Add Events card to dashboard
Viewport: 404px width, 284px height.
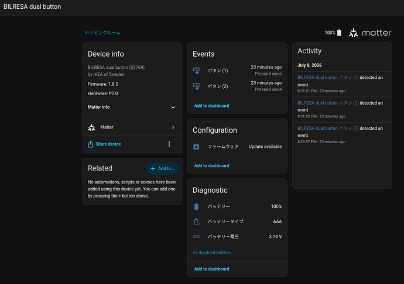(x=211, y=106)
